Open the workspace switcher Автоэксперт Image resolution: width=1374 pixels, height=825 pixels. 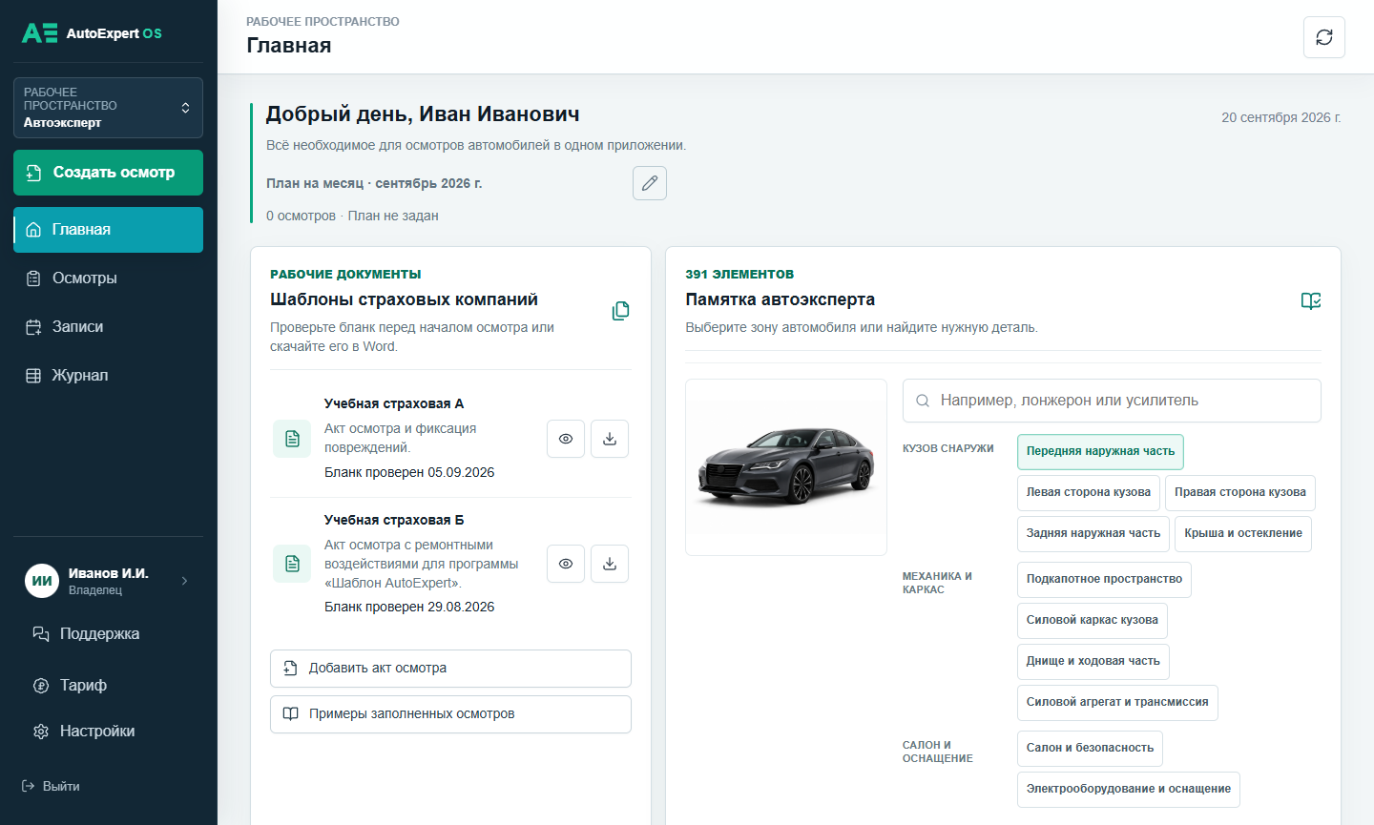108,108
